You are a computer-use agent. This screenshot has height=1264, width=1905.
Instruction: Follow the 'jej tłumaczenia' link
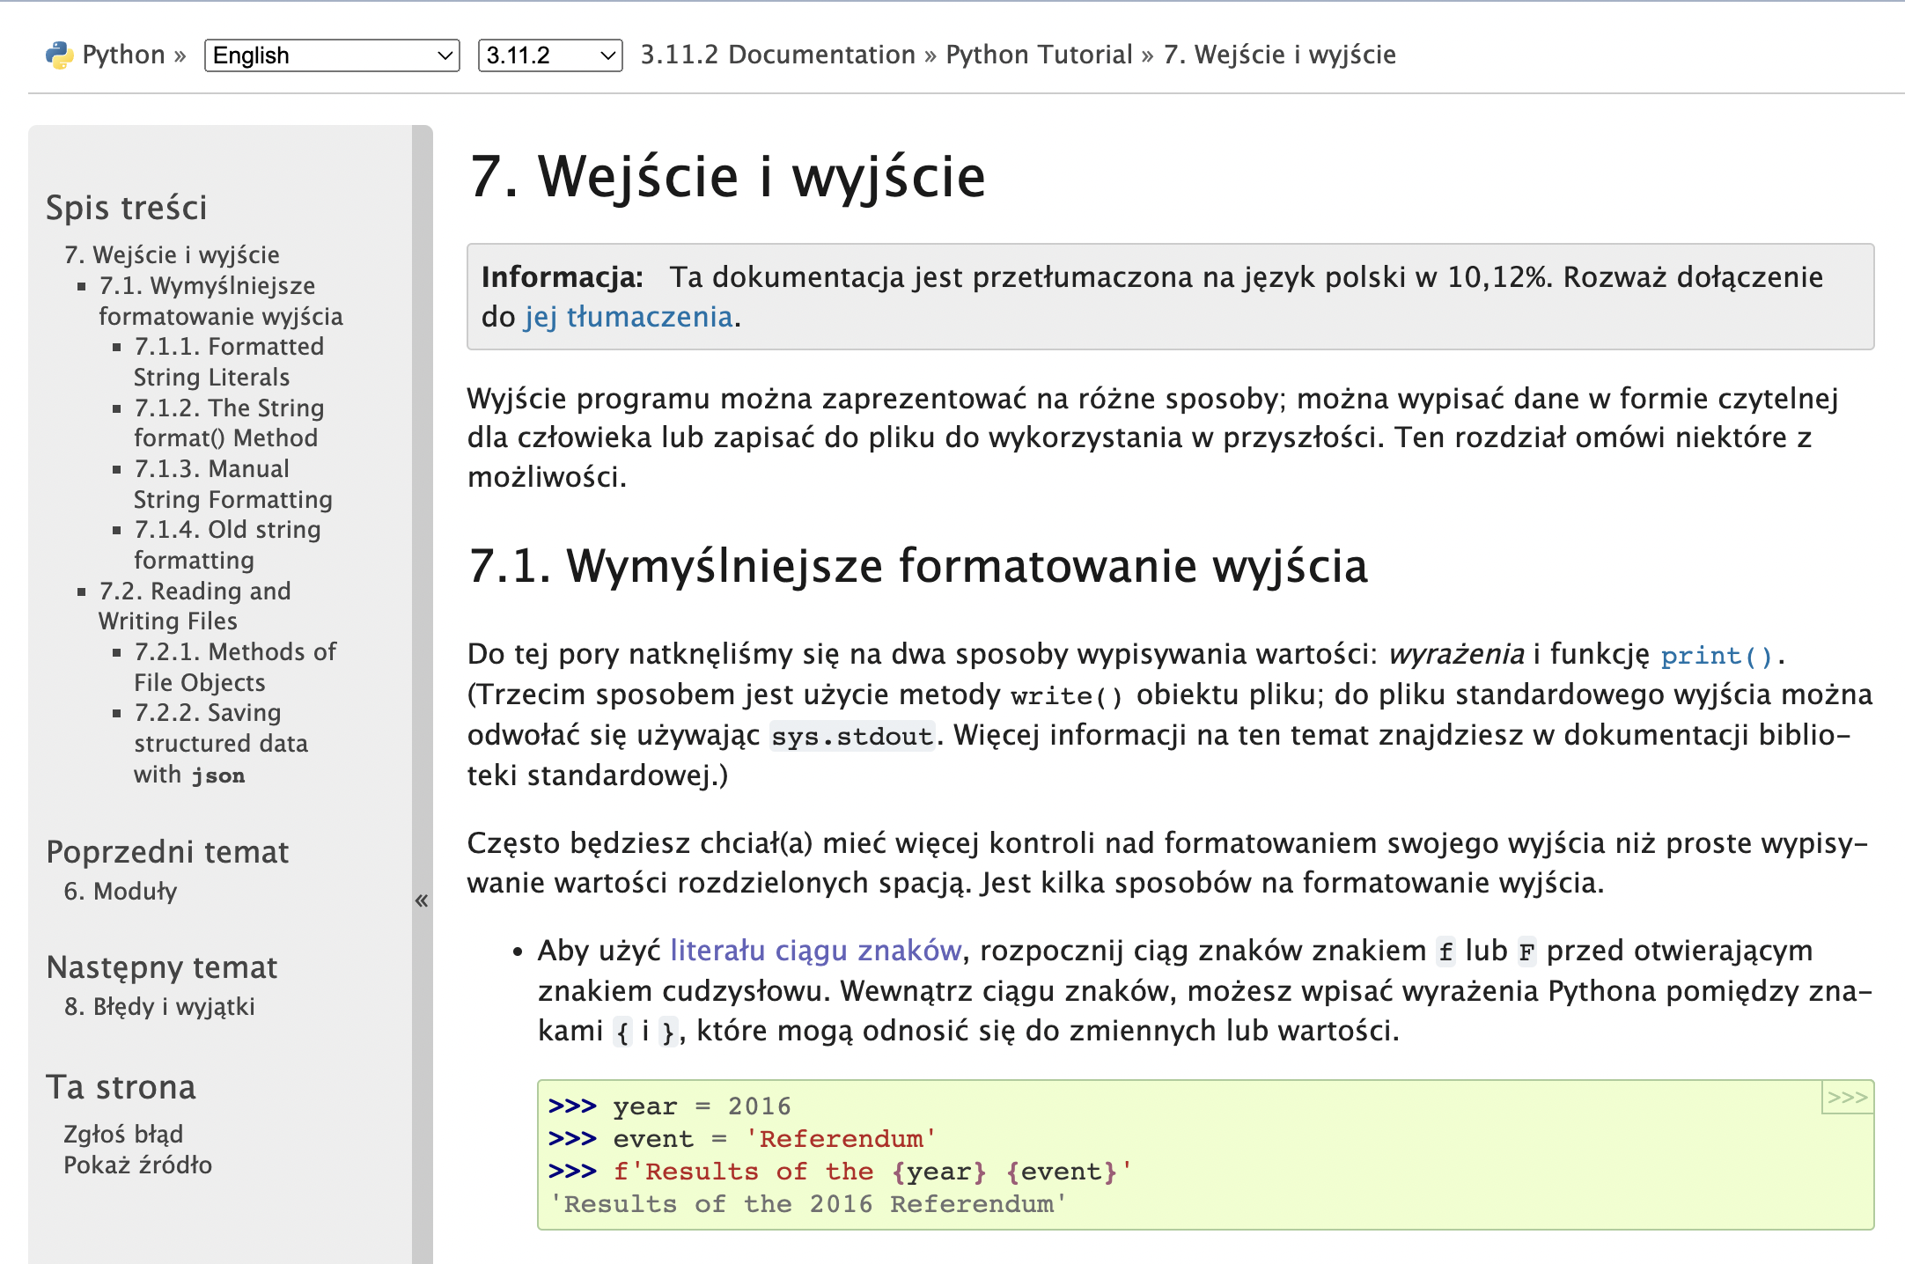pyautogui.click(x=629, y=317)
